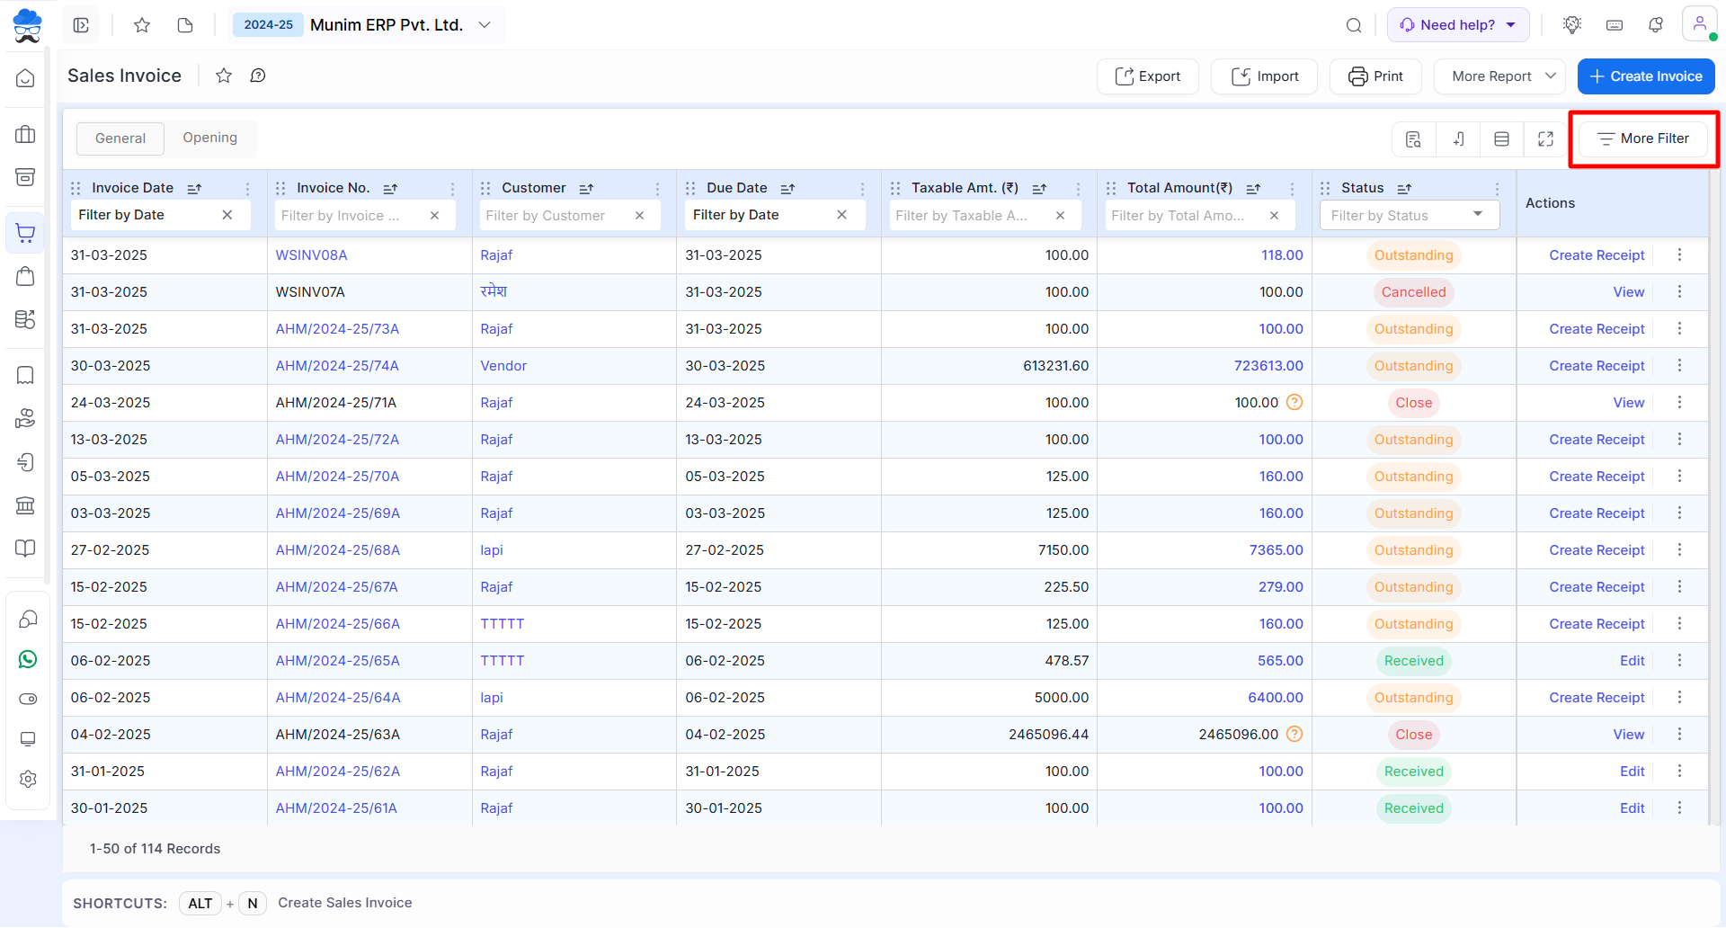This screenshot has height=928, width=1726.
Task: Open the document page icon in top bar
Action: click(185, 25)
